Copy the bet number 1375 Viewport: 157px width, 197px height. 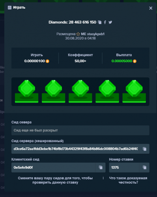144,167
